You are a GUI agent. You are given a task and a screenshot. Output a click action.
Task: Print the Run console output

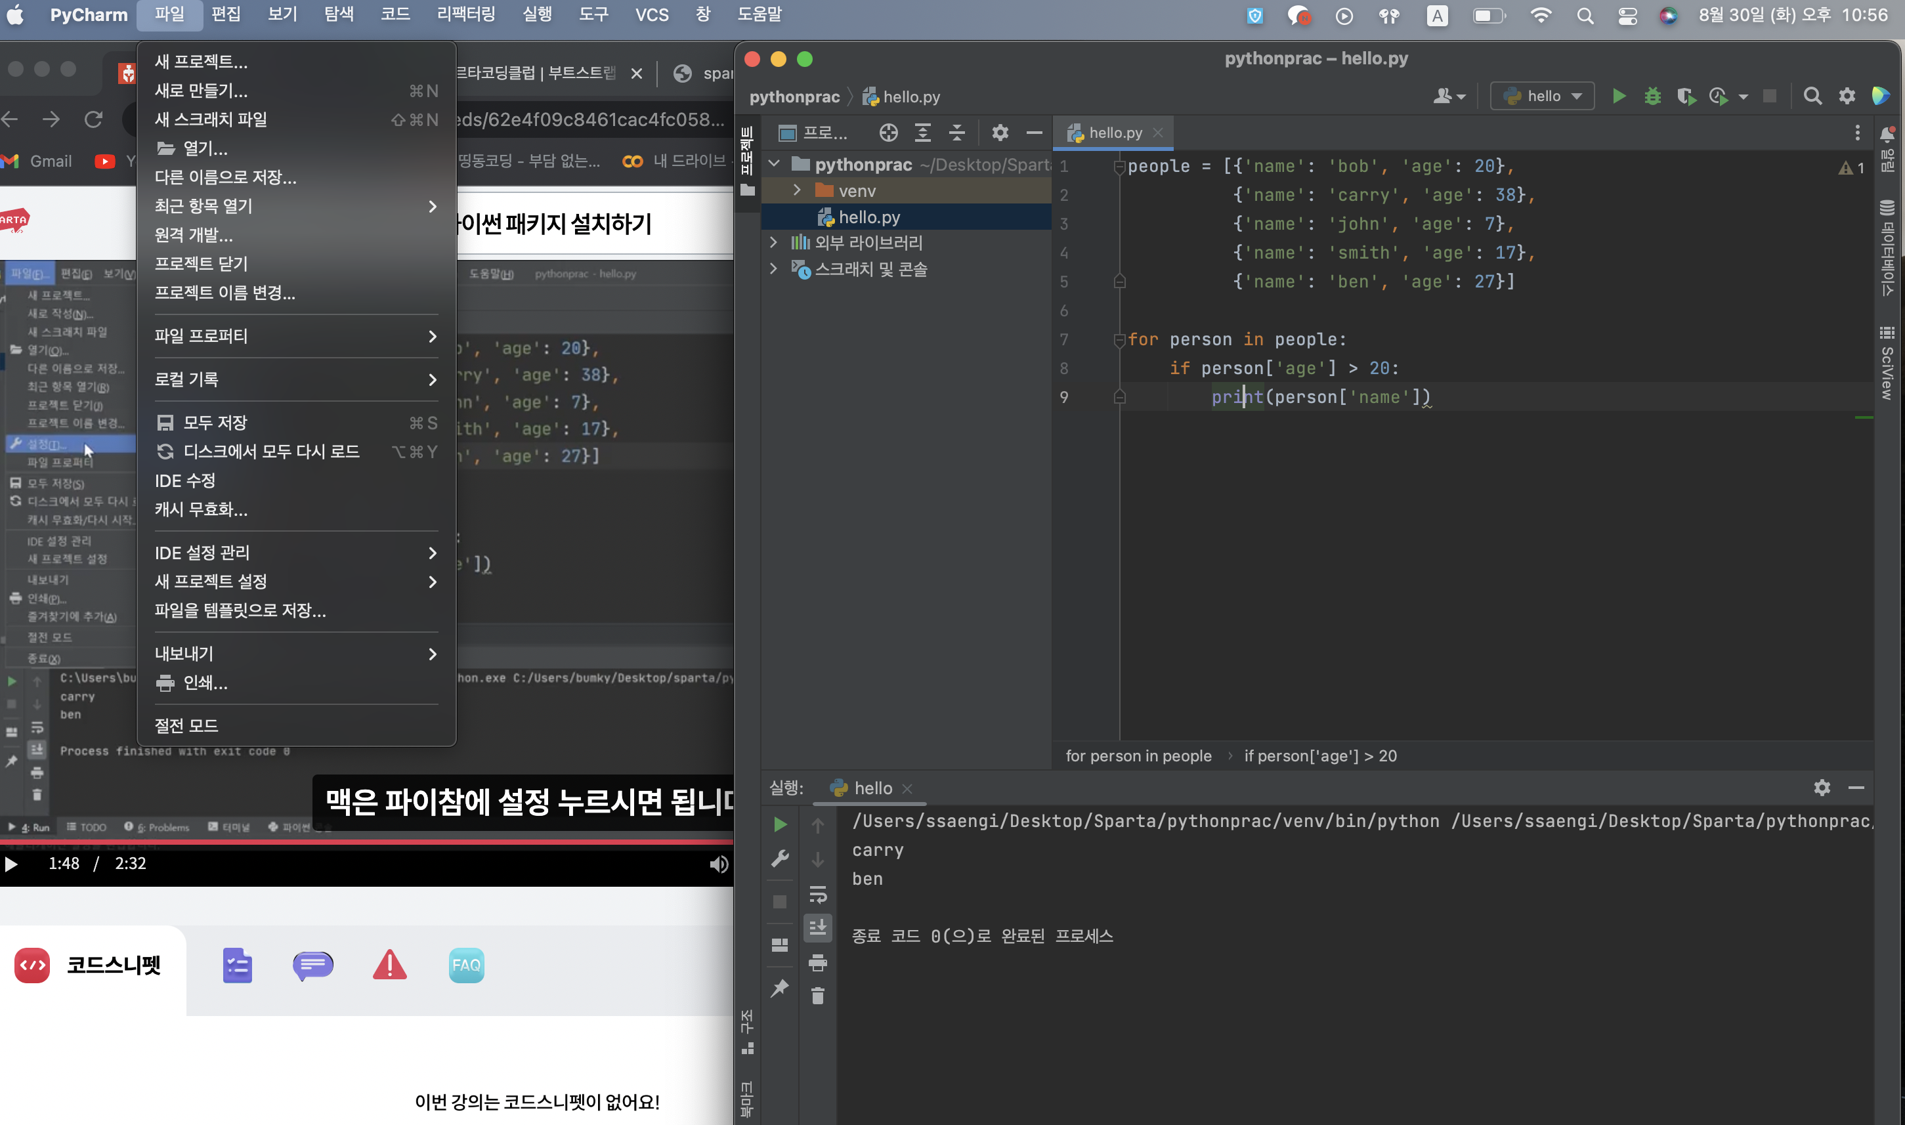818,963
